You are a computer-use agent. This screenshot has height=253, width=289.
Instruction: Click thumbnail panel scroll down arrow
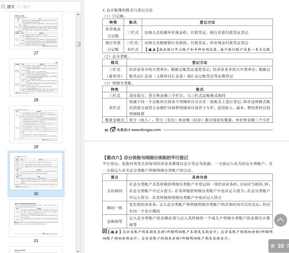point(78,251)
